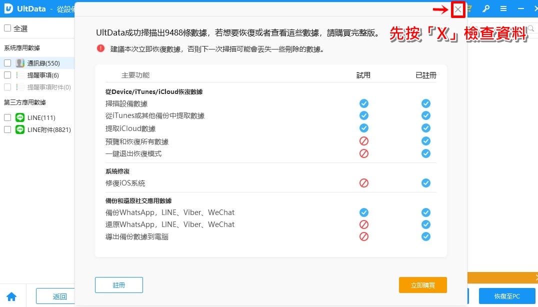The height and width of the screenshot is (307, 538).
Task: Click trial prohibited icon for 預覽和恢復所有數據
Action: point(363,141)
